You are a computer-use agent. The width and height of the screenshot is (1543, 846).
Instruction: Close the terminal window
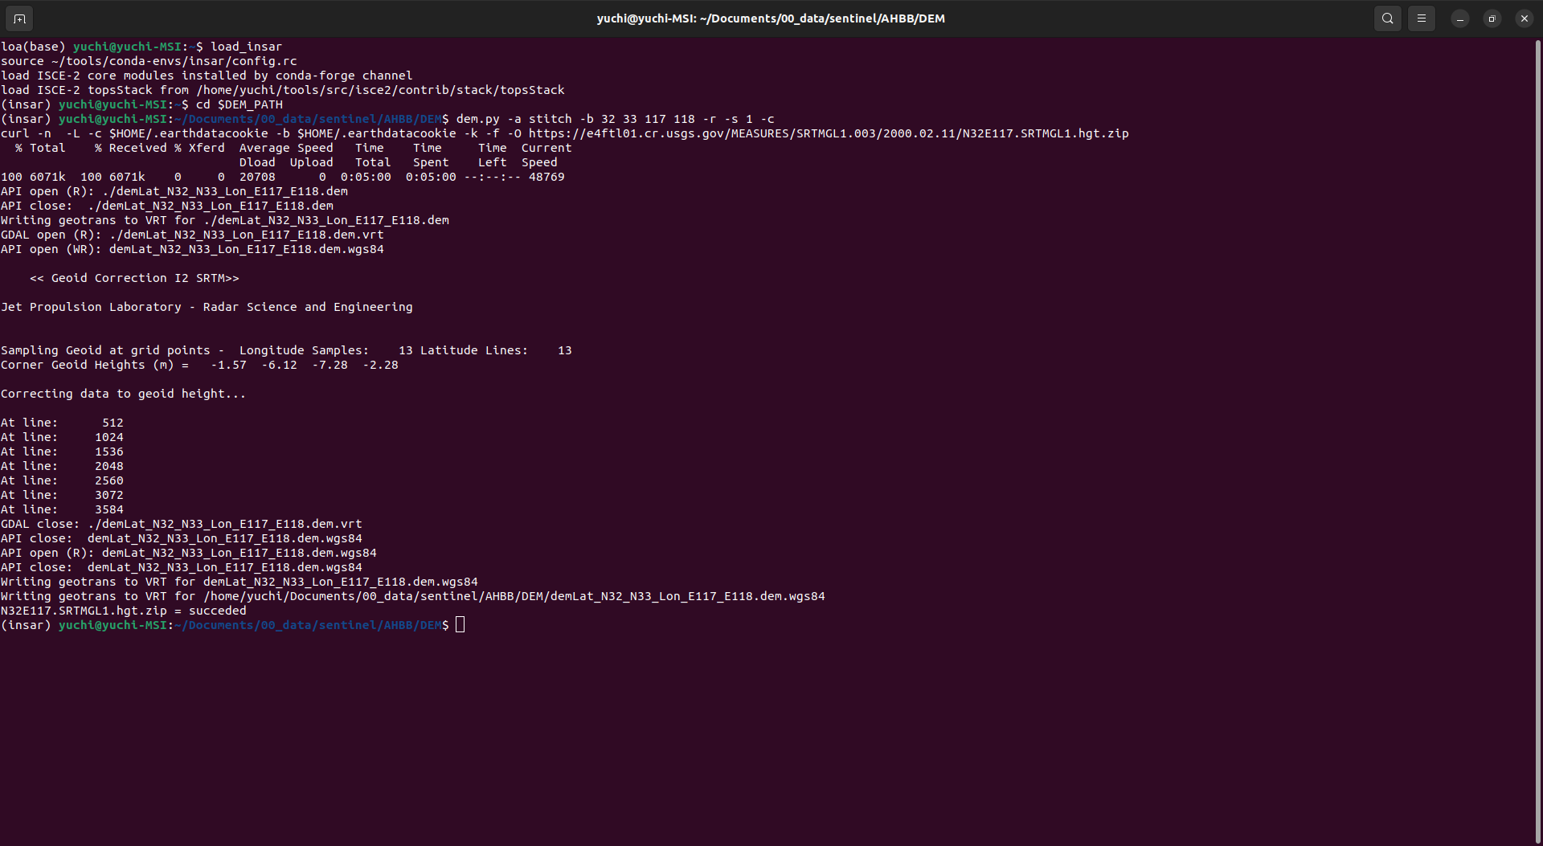1524,18
